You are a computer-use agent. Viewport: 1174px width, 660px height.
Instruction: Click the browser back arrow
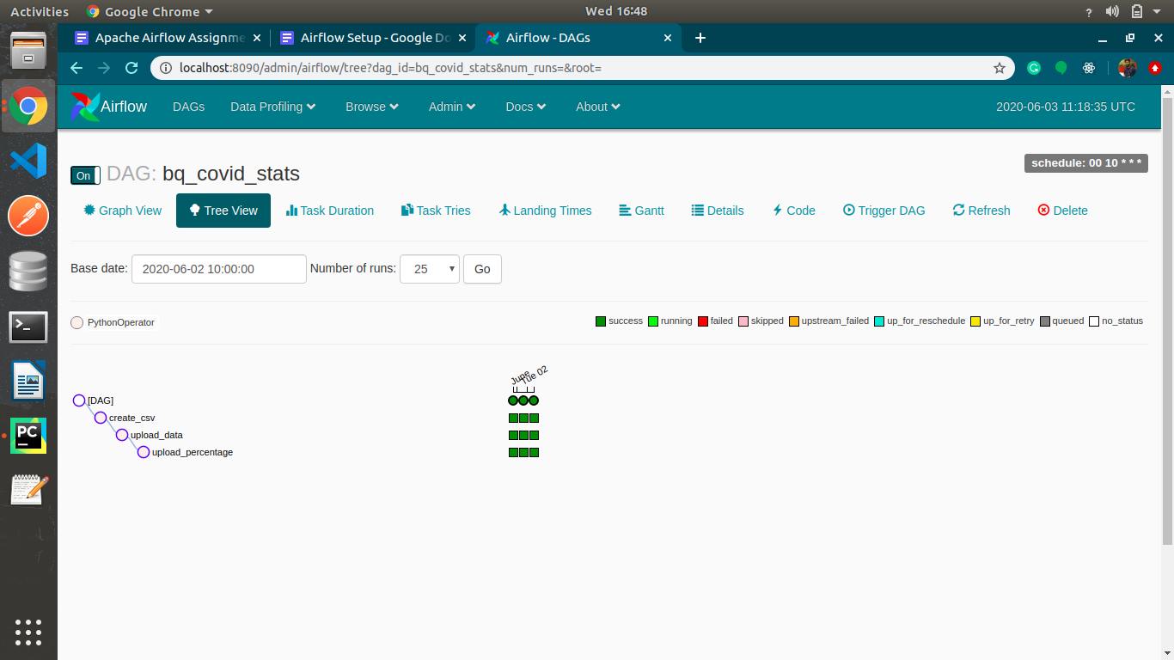(76, 68)
